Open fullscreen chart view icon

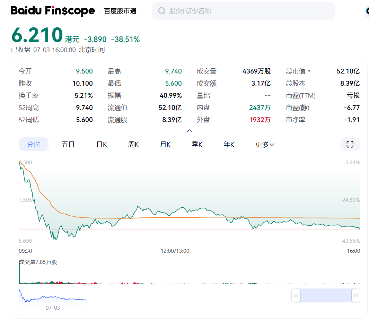[350, 144]
